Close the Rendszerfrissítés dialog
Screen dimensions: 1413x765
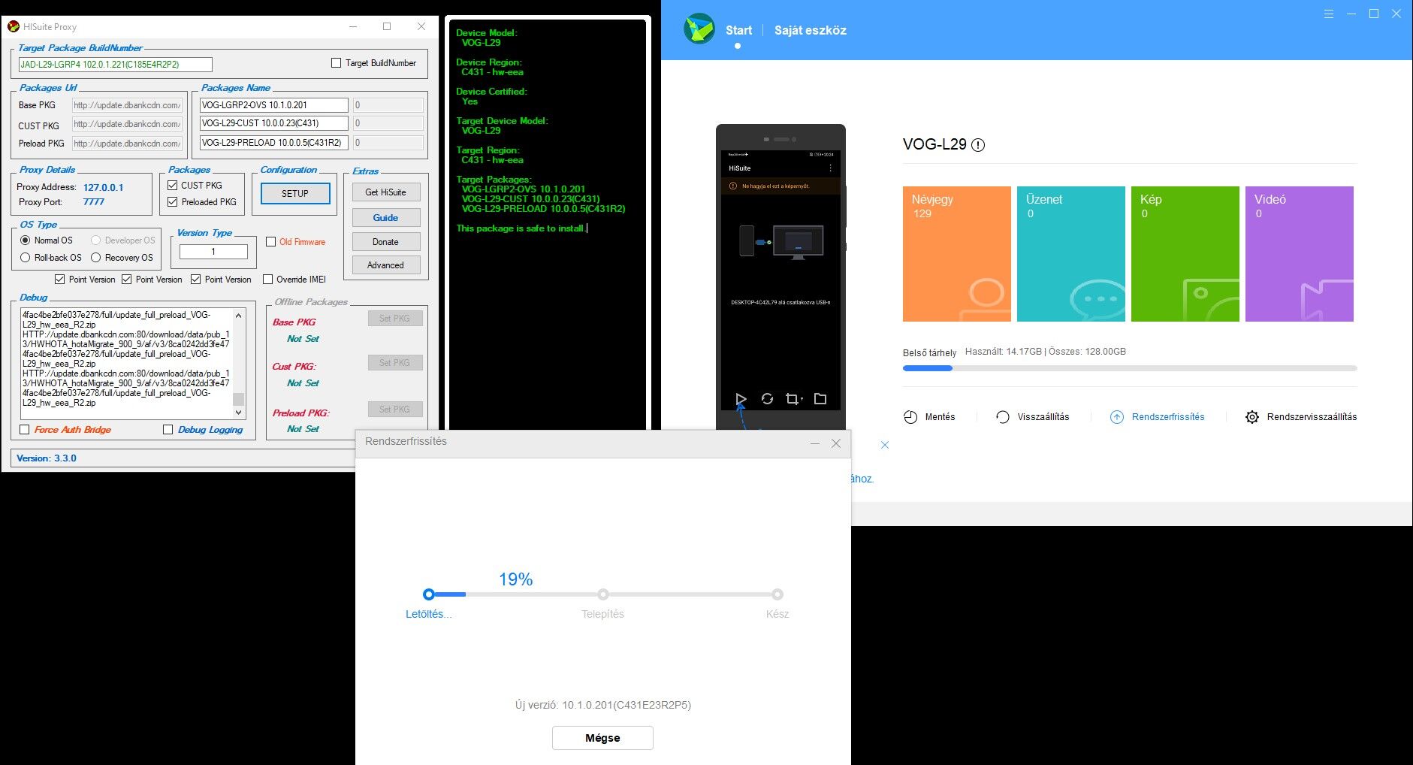[836, 443]
